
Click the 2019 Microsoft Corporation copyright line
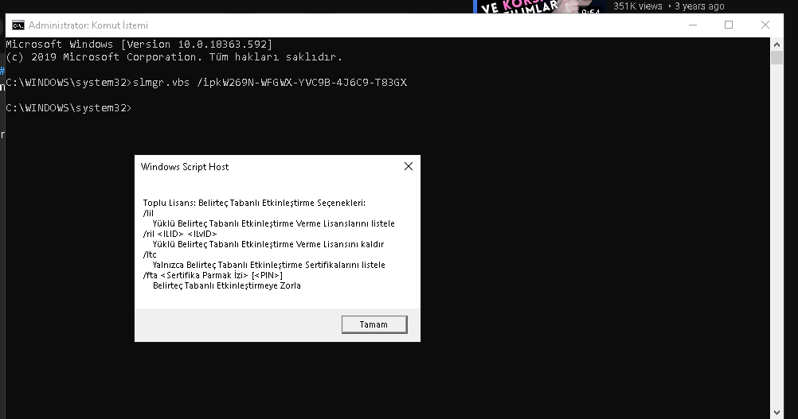(174, 57)
